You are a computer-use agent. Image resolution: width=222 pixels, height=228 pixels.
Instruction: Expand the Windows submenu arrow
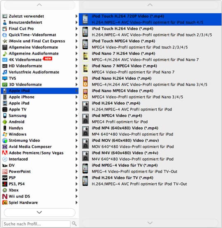(x=76, y=134)
